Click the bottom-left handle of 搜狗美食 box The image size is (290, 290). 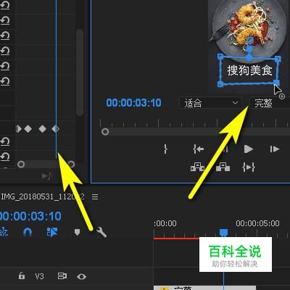pyautogui.click(x=220, y=84)
